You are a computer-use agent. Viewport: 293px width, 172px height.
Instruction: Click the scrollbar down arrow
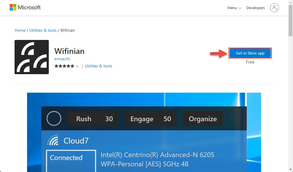point(290,169)
